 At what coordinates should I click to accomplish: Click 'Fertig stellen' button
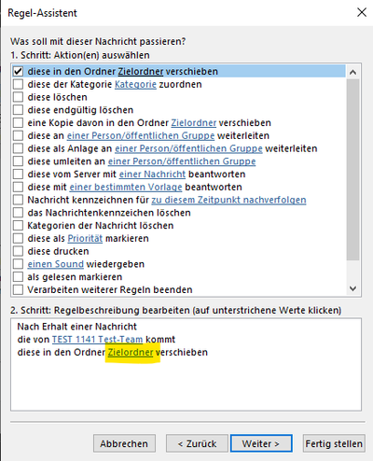[334, 443]
